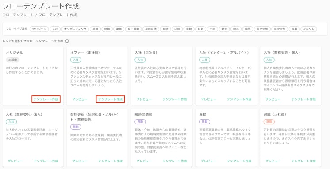Open プレビュー on the 契約更新 card

pos(80,161)
